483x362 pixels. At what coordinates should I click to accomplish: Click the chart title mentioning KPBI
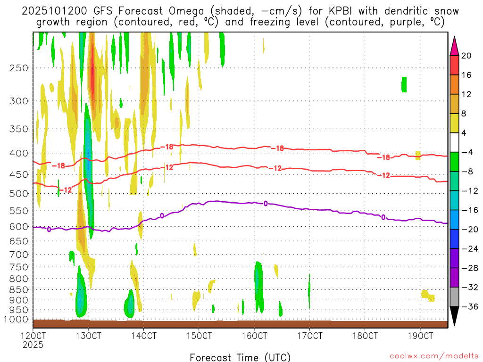240,16
